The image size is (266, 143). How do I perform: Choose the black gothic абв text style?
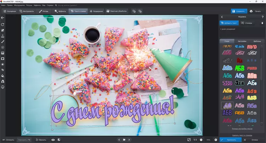[239, 83]
